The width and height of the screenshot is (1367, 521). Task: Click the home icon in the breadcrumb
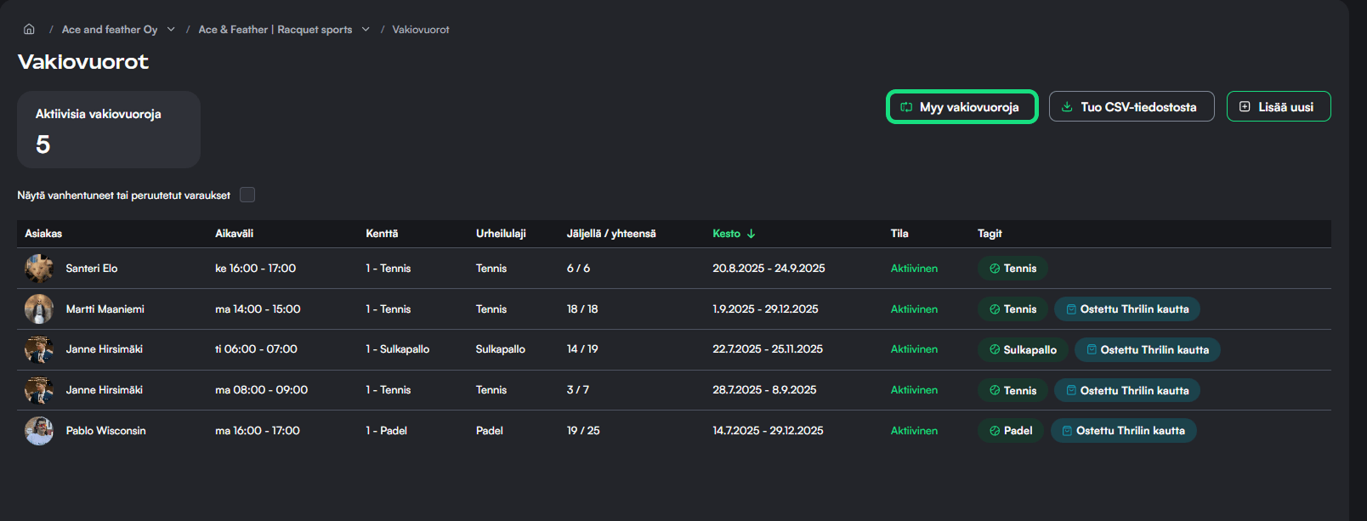(29, 29)
